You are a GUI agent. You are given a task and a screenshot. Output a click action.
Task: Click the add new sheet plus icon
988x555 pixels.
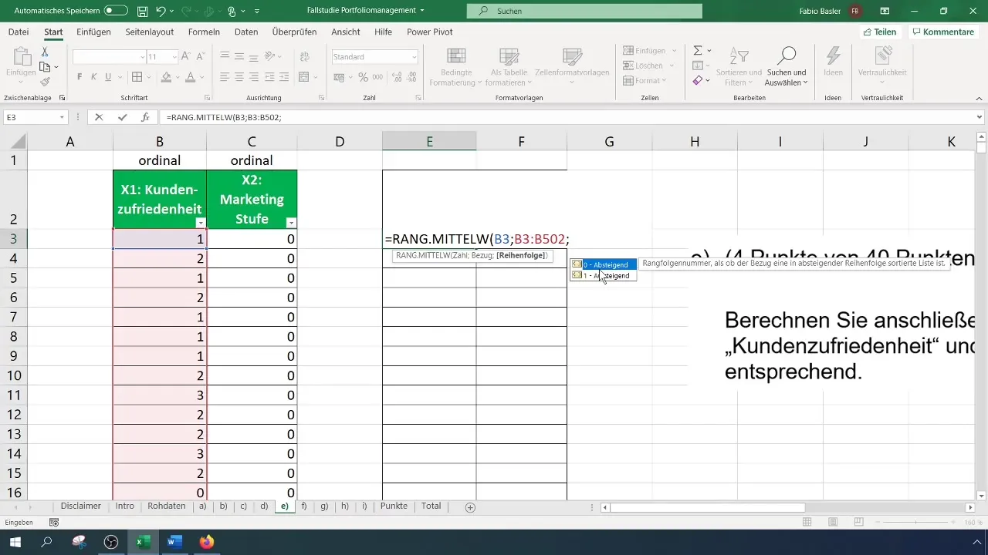(x=470, y=507)
